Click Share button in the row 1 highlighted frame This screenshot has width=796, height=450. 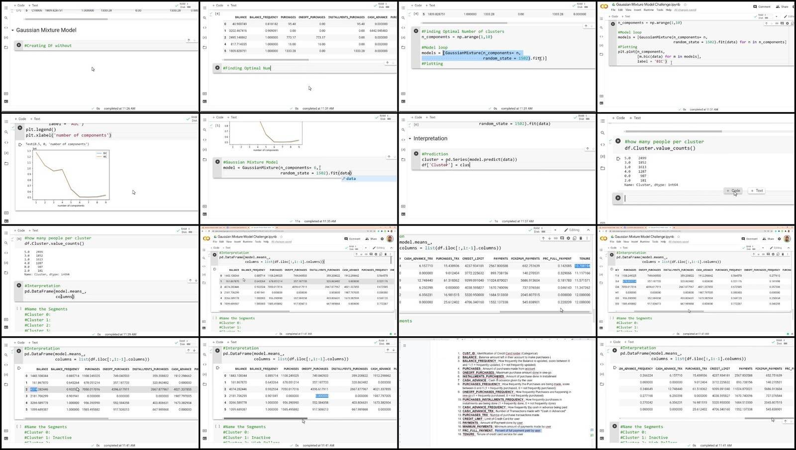click(372, 238)
